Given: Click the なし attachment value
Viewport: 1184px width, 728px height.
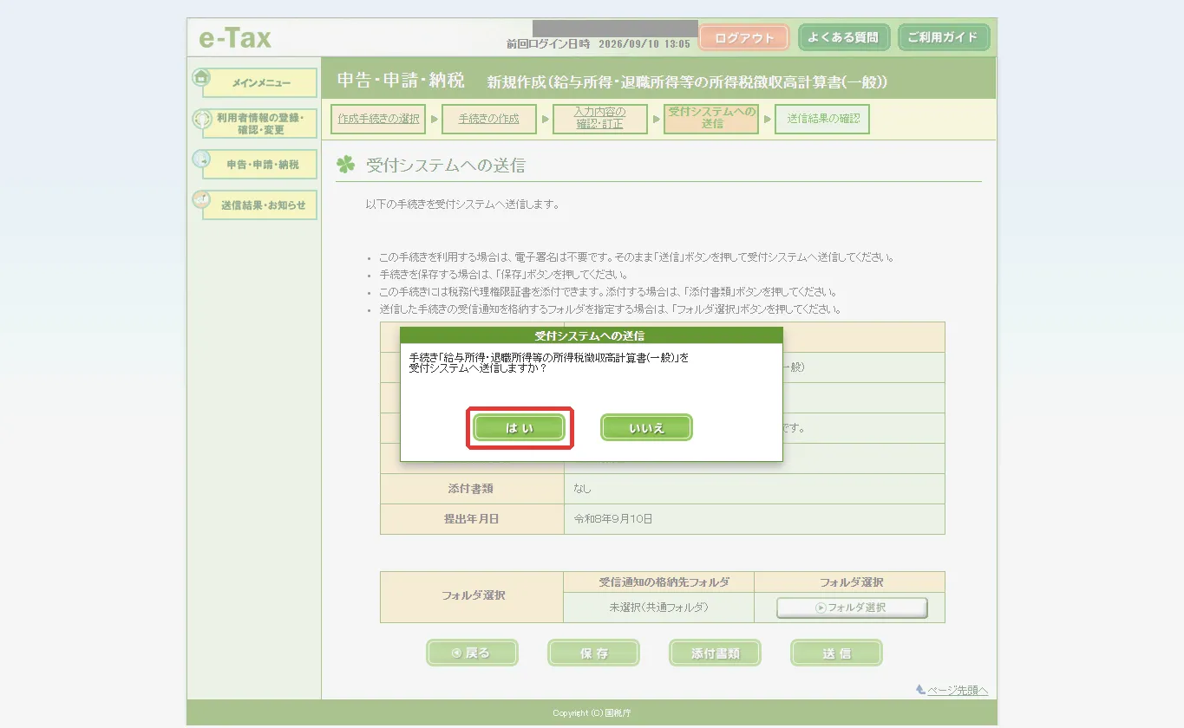Looking at the screenshot, I should 583,489.
